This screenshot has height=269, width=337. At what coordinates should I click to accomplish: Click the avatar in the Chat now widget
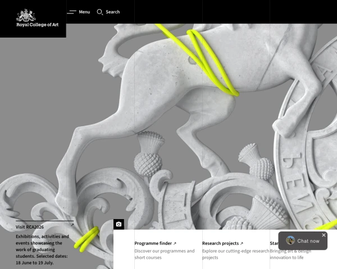[290, 240]
